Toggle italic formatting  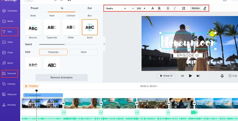click(175, 8)
